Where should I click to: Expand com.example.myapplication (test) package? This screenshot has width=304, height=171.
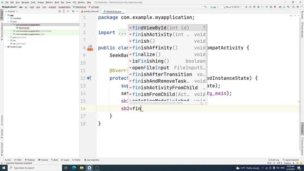[x=11, y=34]
